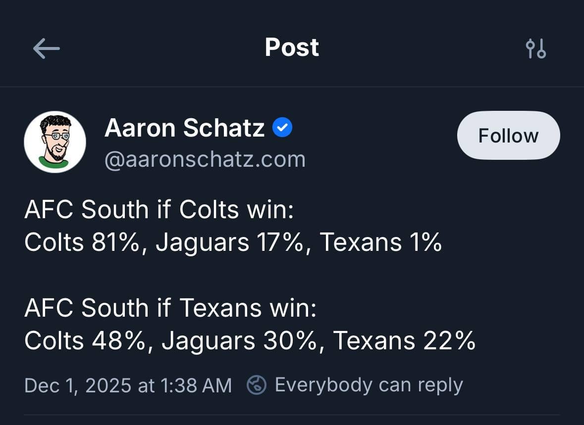
Task: Tap the "Post" header title
Action: pos(292,47)
